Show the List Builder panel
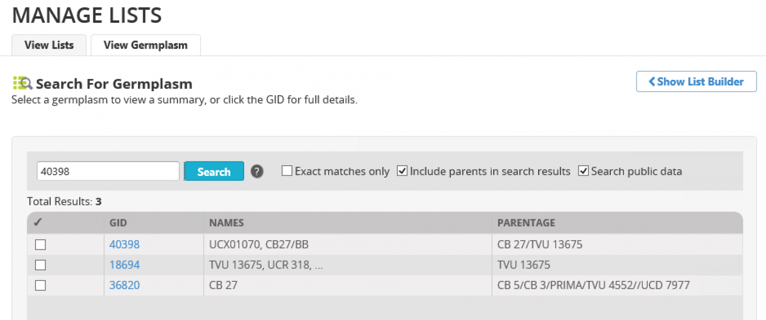 coord(696,82)
